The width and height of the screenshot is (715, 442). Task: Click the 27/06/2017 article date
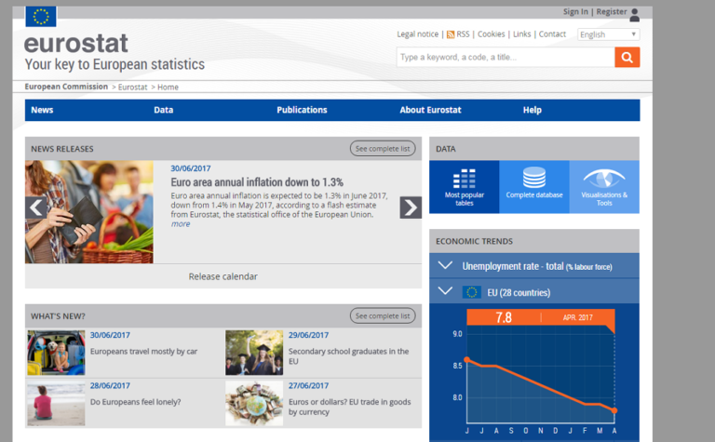click(x=308, y=386)
